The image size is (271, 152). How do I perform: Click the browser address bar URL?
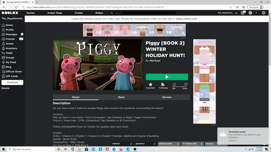click(x=95, y=7)
